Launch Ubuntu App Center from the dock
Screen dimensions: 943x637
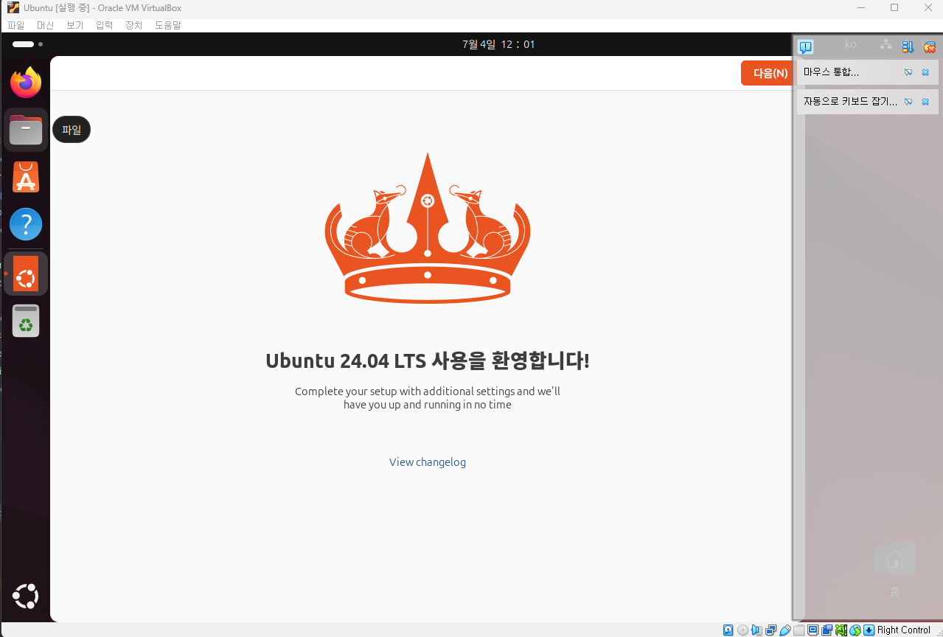click(x=26, y=177)
